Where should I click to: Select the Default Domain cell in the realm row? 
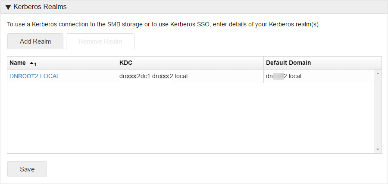click(285, 76)
